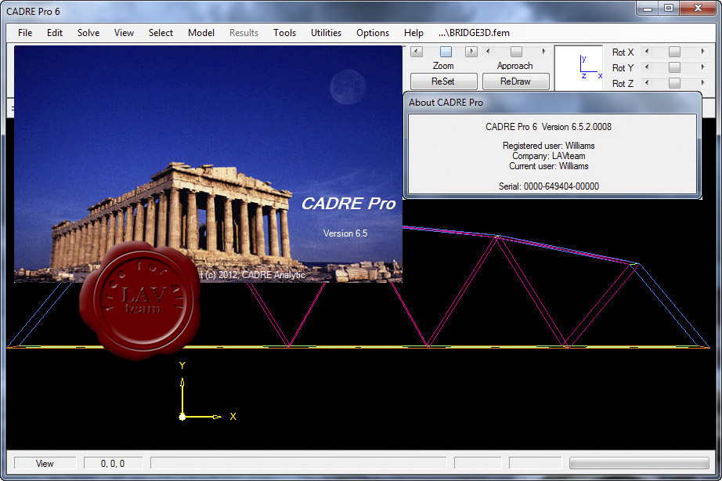The width and height of the screenshot is (722, 481).
Task: Open the Utilities menu
Action: [326, 33]
